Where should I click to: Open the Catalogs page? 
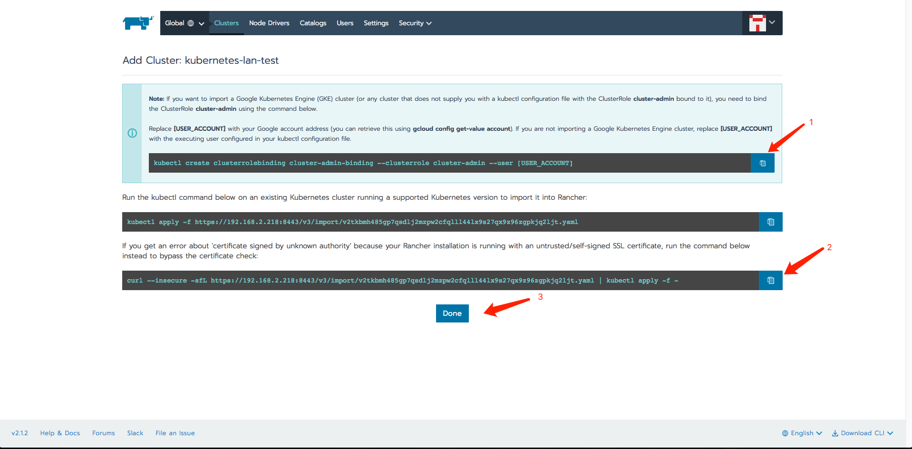[x=313, y=23]
